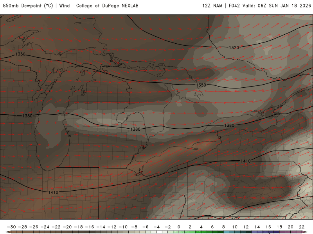Click the 10 value on the color scale
This screenshot has width=313, height=234.
click(x=235, y=227)
